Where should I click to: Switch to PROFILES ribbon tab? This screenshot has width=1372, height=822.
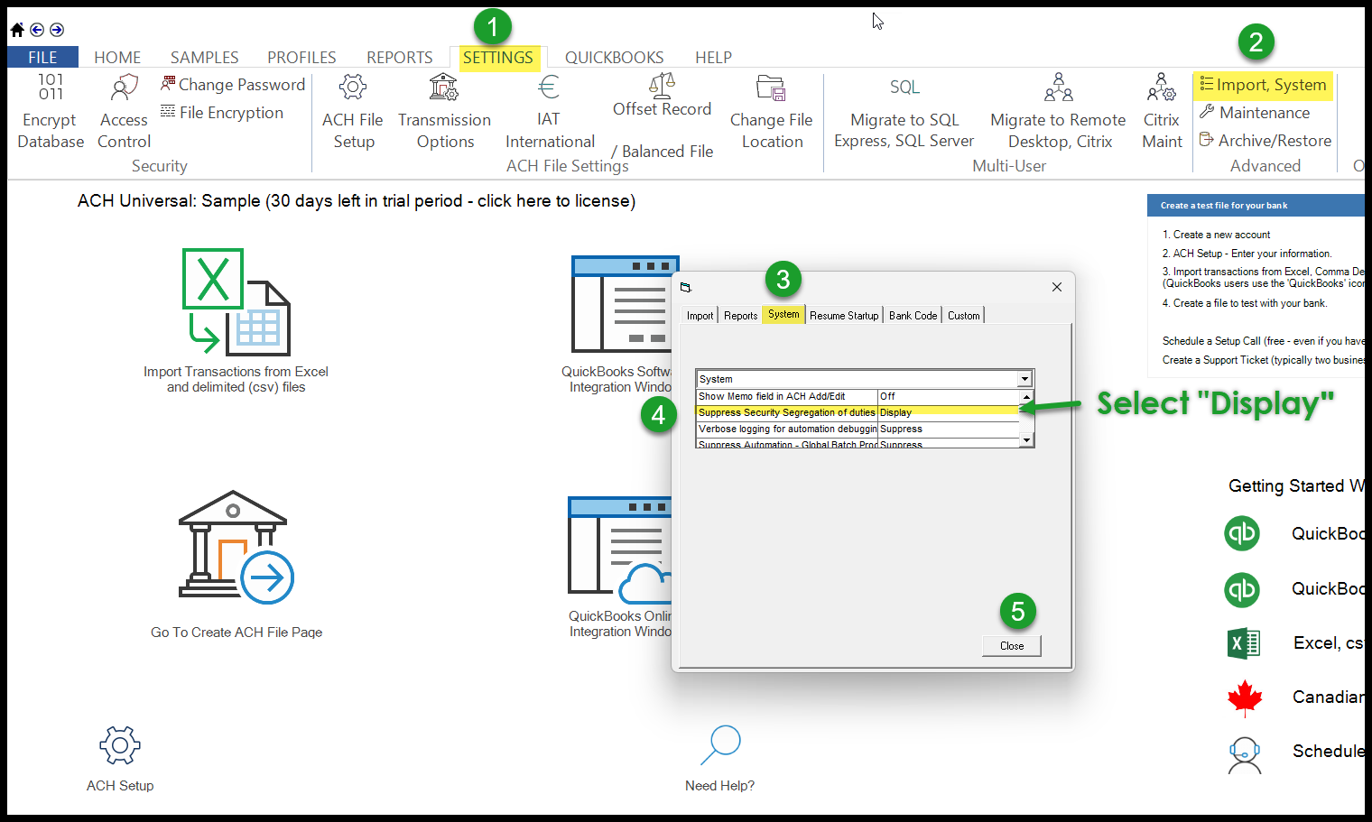click(301, 57)
